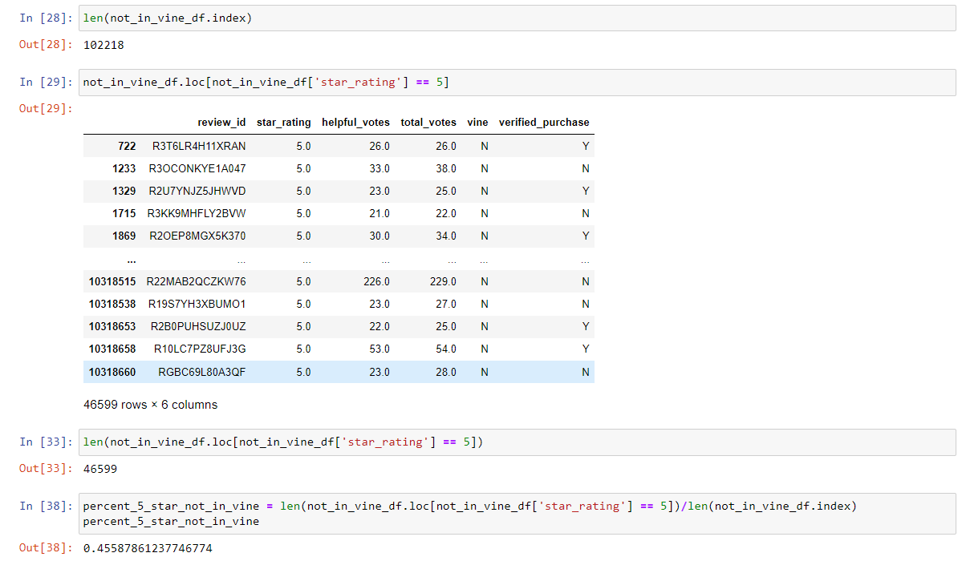The height and width of the screenshot is (565, 962).
Task: Click the '46599 rows × 6 columns' summary
Action: coord(150,405)
